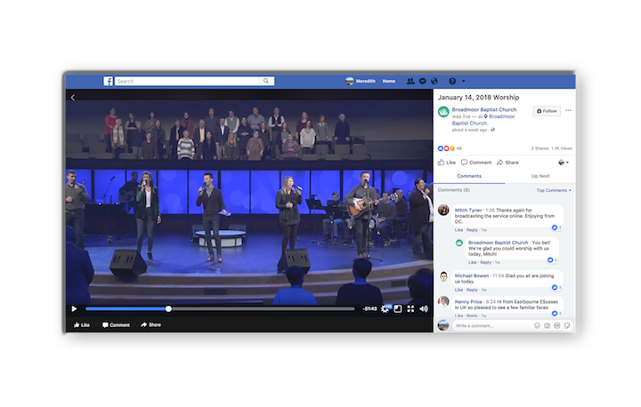This screenshot has height=407, width=641.
Task: Mute the video volume speaker
Action: (424, 308)
